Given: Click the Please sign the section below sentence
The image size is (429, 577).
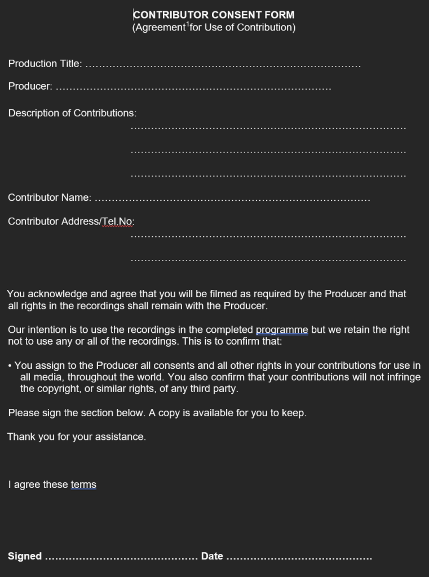Looking at the screenshot, I should click(x=157, y=413).
